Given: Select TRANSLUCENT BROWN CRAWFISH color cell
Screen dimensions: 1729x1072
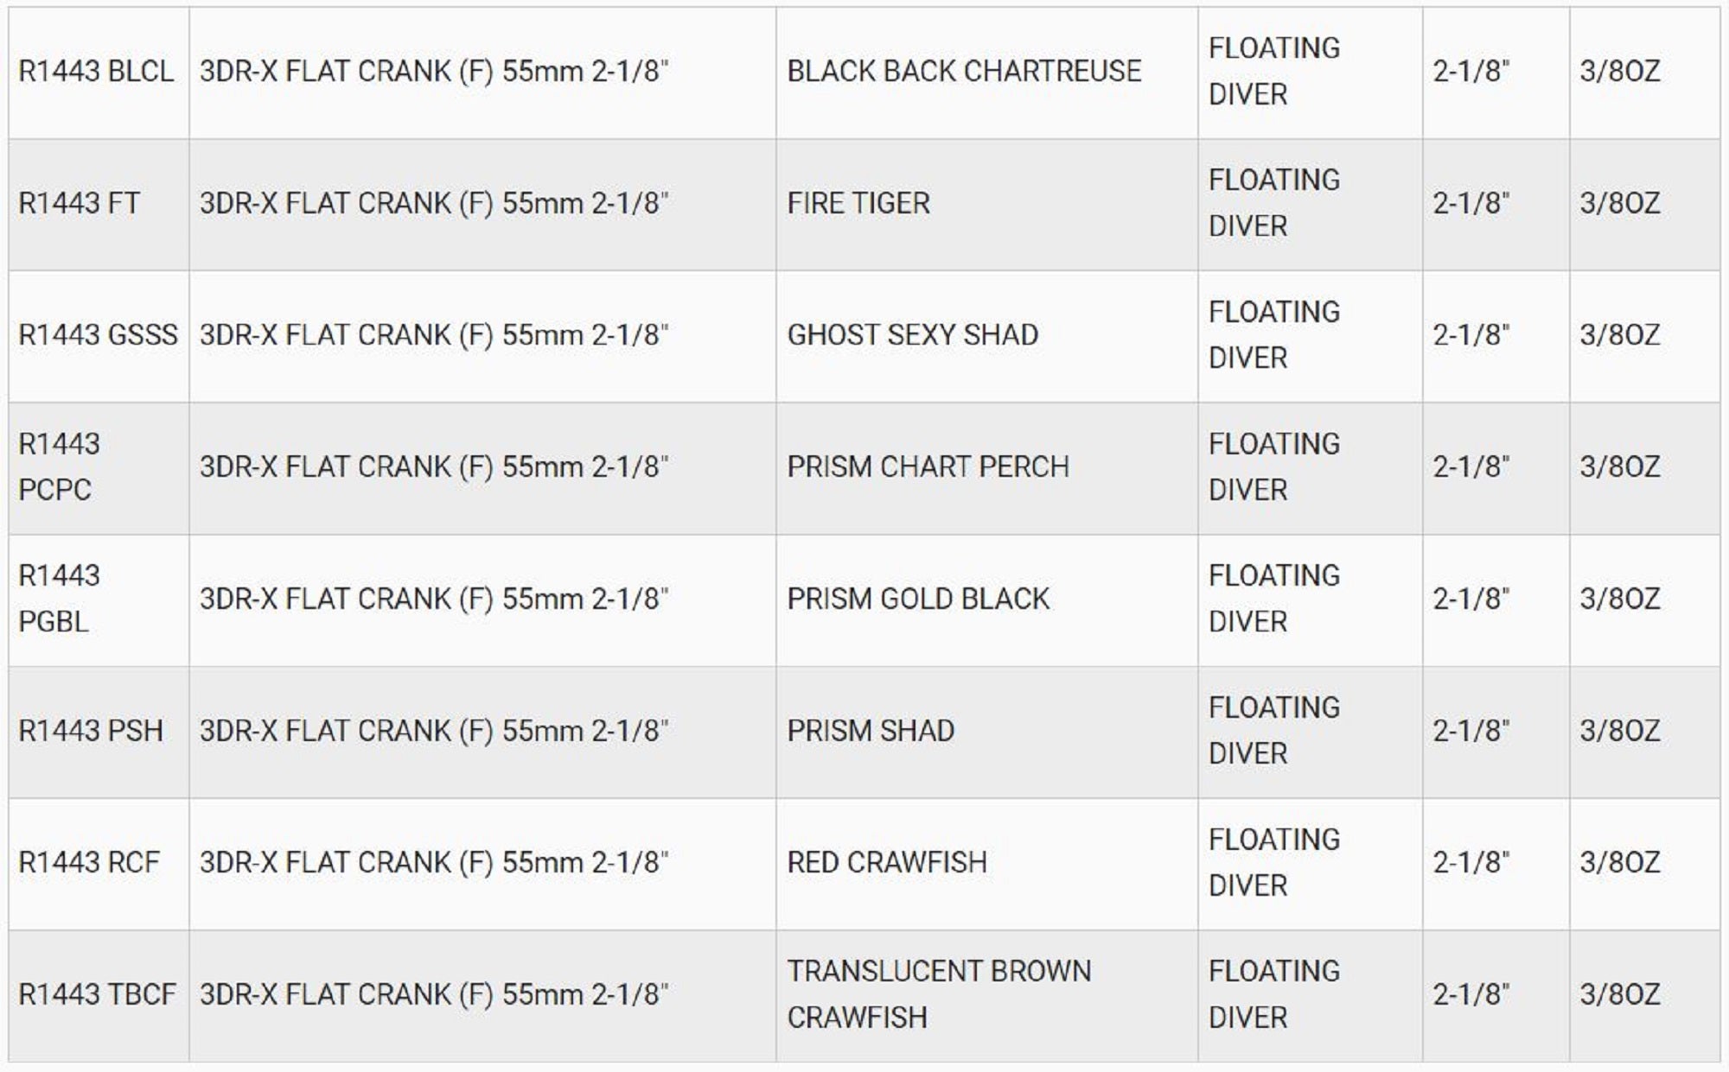Looking at the screenshot, I should coord(938,994).
